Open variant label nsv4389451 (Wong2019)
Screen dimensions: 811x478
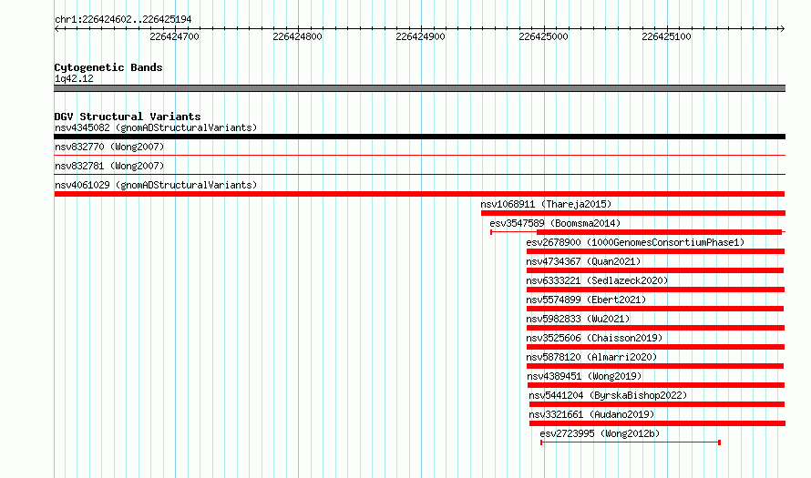pyautogui.click(x=584, y=376)
